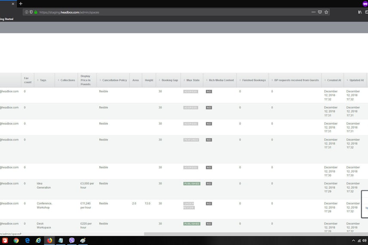Click PUBLISHED badge in Desk Workspace row

[x=192, y=224]
